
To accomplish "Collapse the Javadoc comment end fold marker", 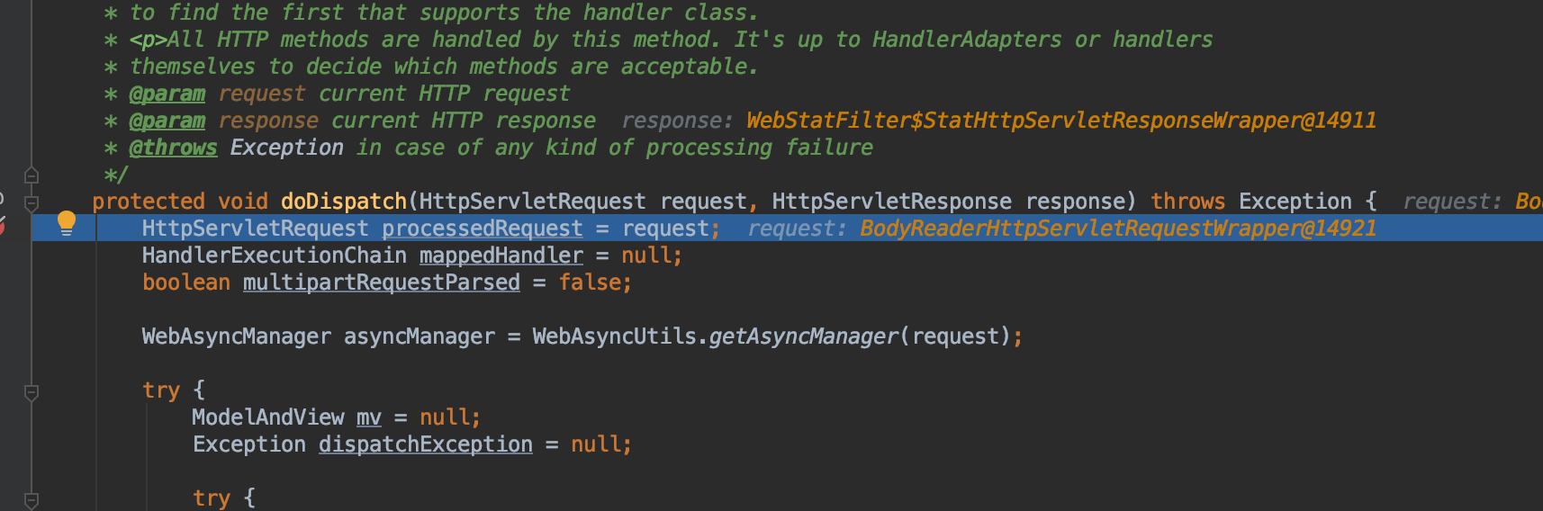I will (x=31, y=175).
